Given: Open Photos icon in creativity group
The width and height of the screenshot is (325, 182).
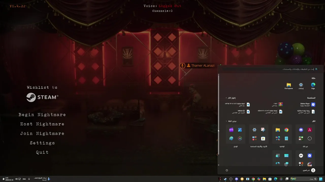Looking at the screenshot, I should (x=240, y=130).
